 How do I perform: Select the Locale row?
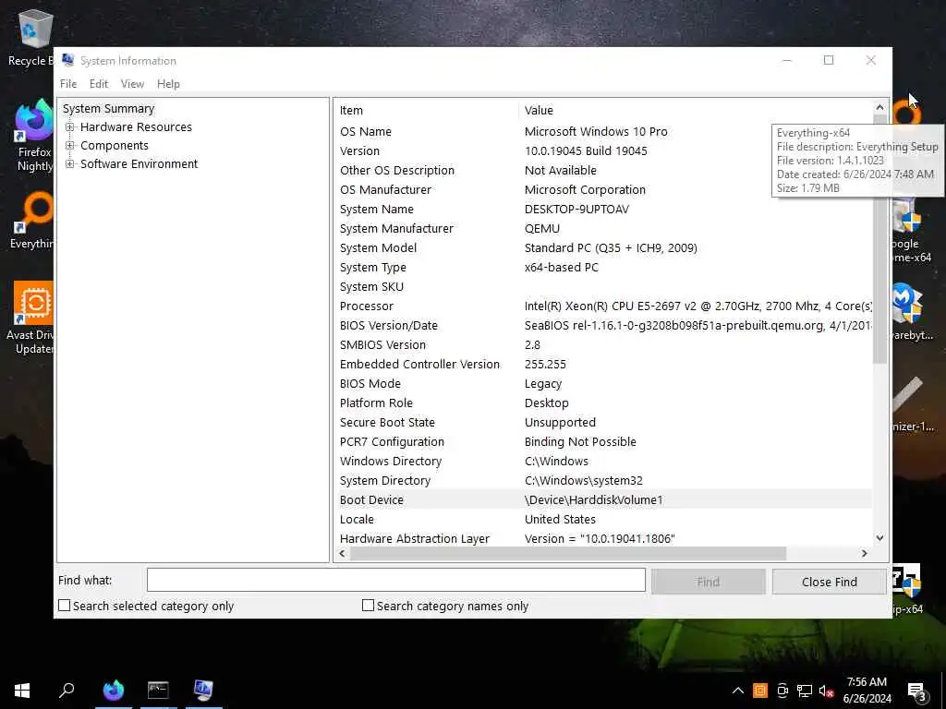pos(603,519)
